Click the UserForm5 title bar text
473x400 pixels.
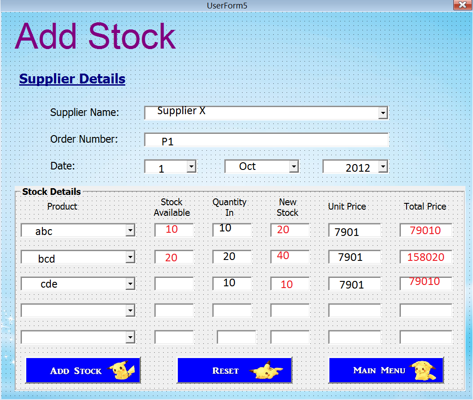click(x=227, y=5)
